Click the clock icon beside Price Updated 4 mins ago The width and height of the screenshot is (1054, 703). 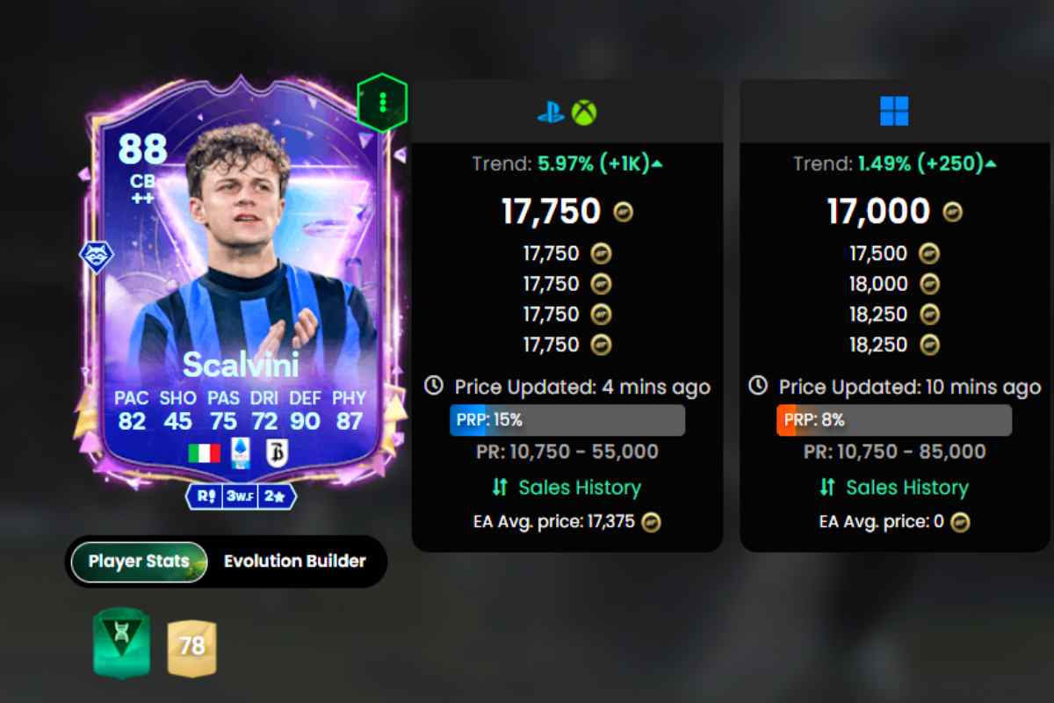click(434, 386)
